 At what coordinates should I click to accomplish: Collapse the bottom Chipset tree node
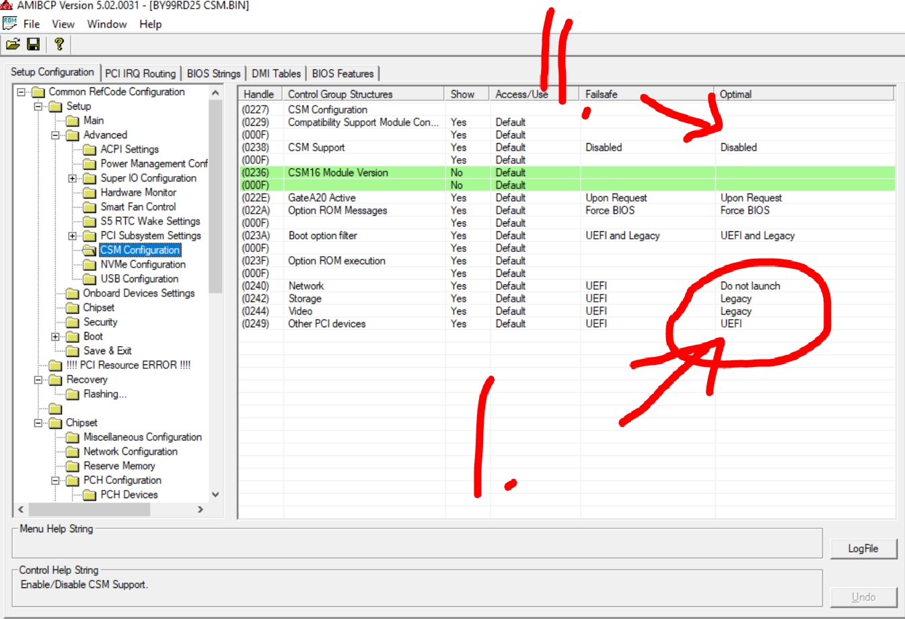click(38, 423)
